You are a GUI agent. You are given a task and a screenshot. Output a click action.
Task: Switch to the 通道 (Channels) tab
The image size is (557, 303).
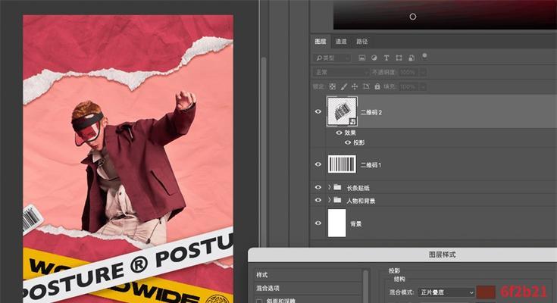pos(341,42)
